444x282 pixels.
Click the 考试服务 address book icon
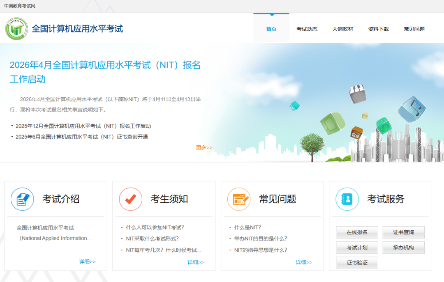pos(347,199)
